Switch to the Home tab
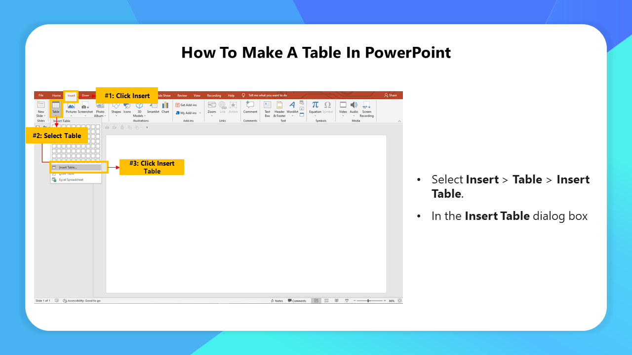This screenshot has width=632, height=355. pos(57,95)
